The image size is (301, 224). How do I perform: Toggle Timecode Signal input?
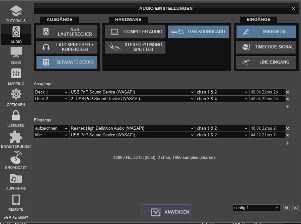point(266,47)
